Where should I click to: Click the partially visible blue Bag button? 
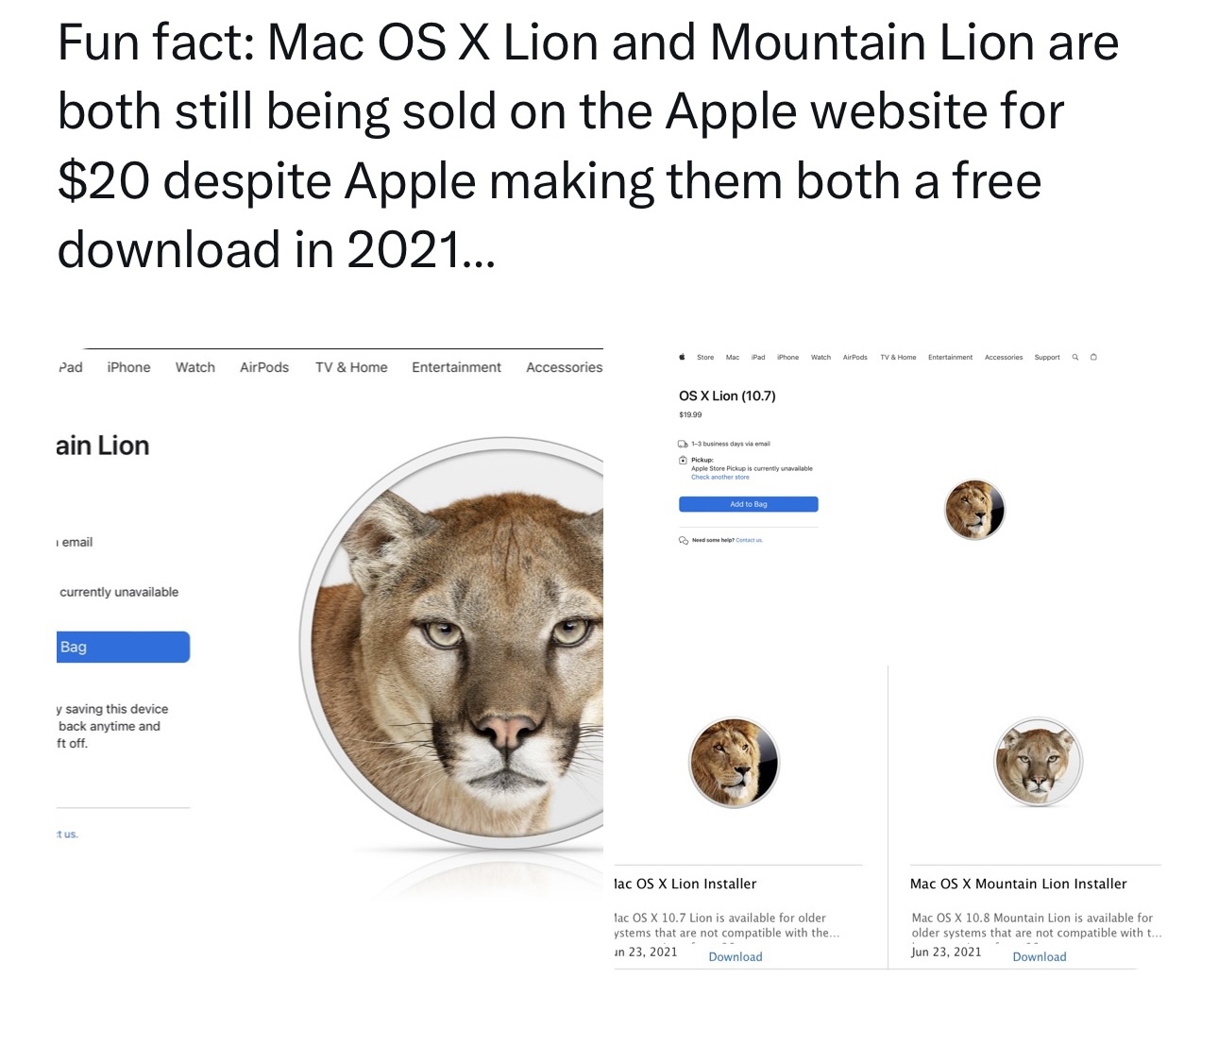(x=124, y=647)
